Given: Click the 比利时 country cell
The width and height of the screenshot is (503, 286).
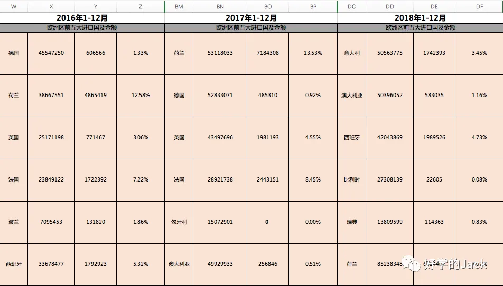Looking at the screenshot, I should 351,180.
